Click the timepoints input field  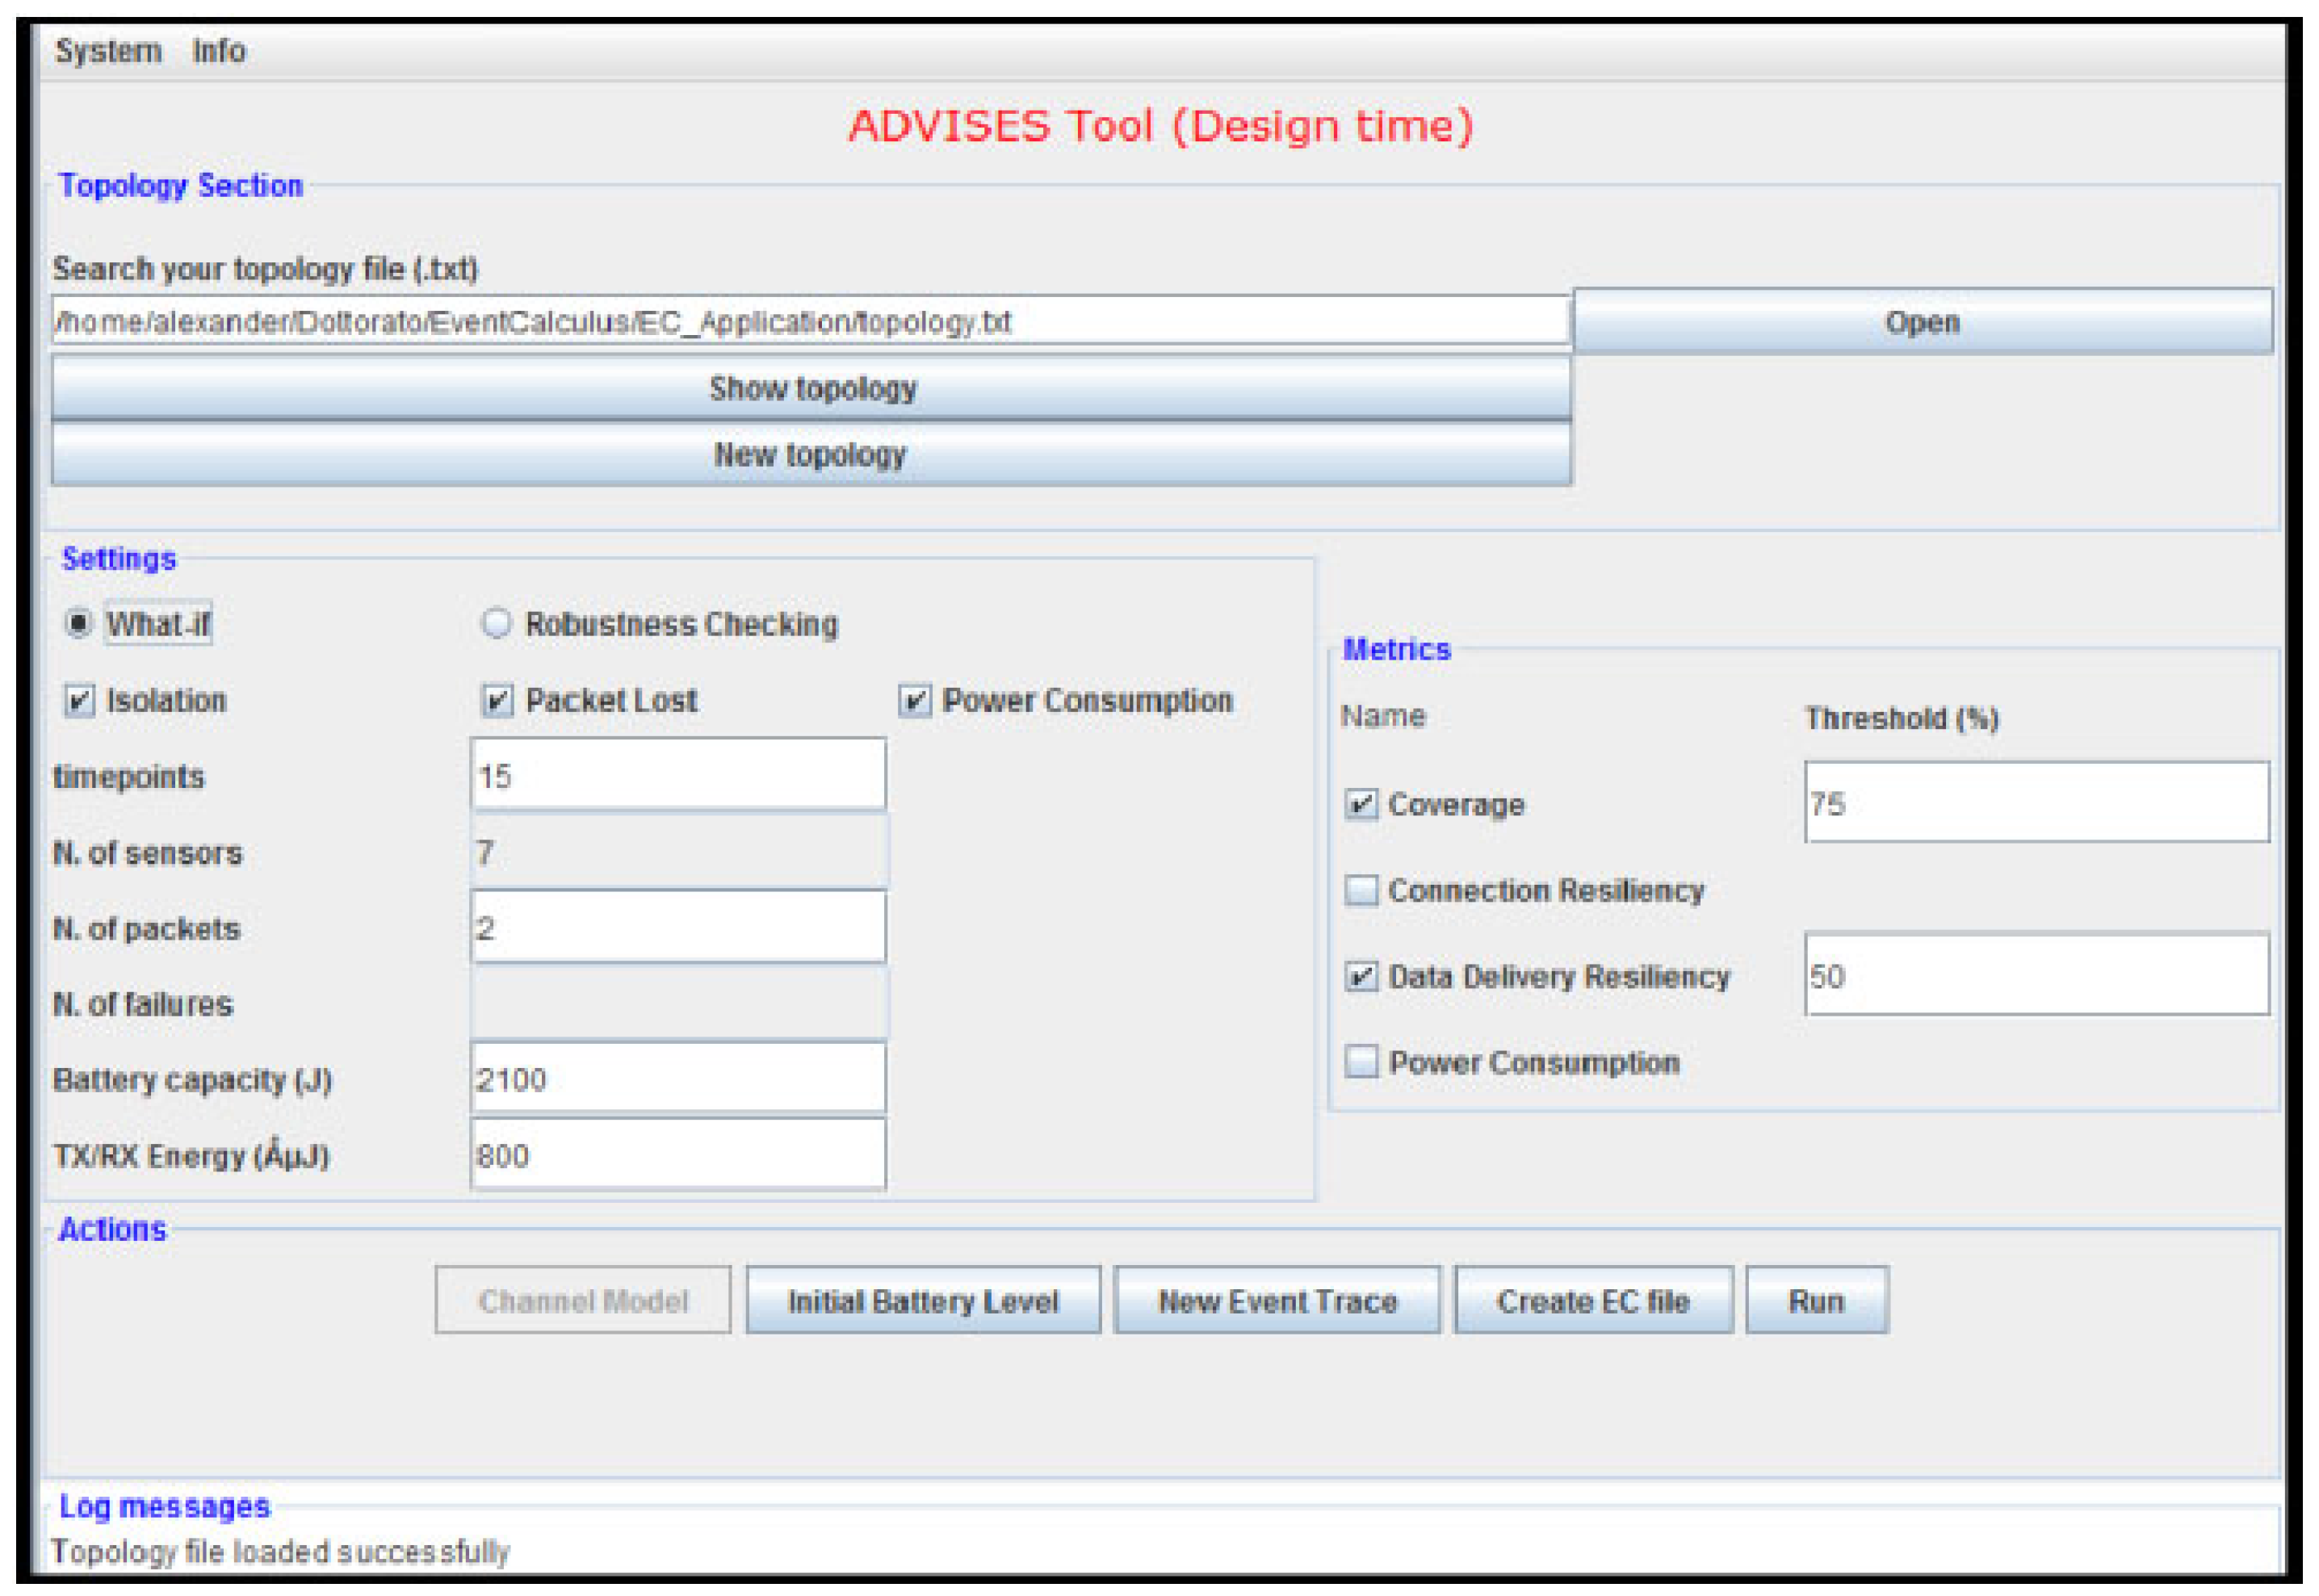677,775
